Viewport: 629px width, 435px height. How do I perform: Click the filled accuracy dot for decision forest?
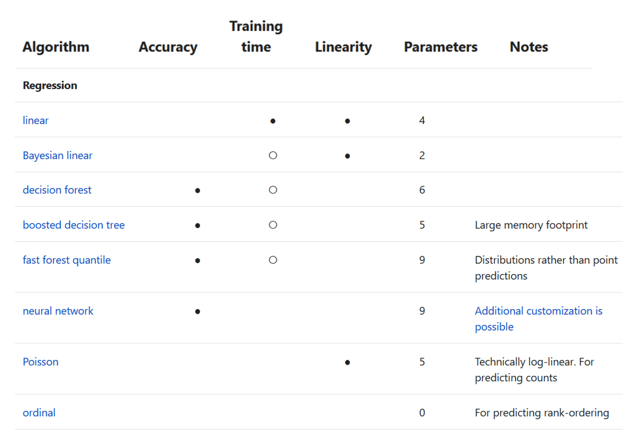coord(198,190)
